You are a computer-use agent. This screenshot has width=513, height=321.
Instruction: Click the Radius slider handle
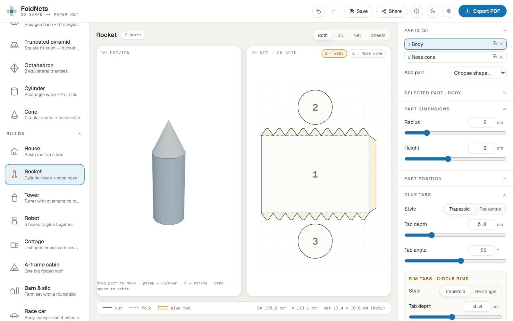(427, 133)
